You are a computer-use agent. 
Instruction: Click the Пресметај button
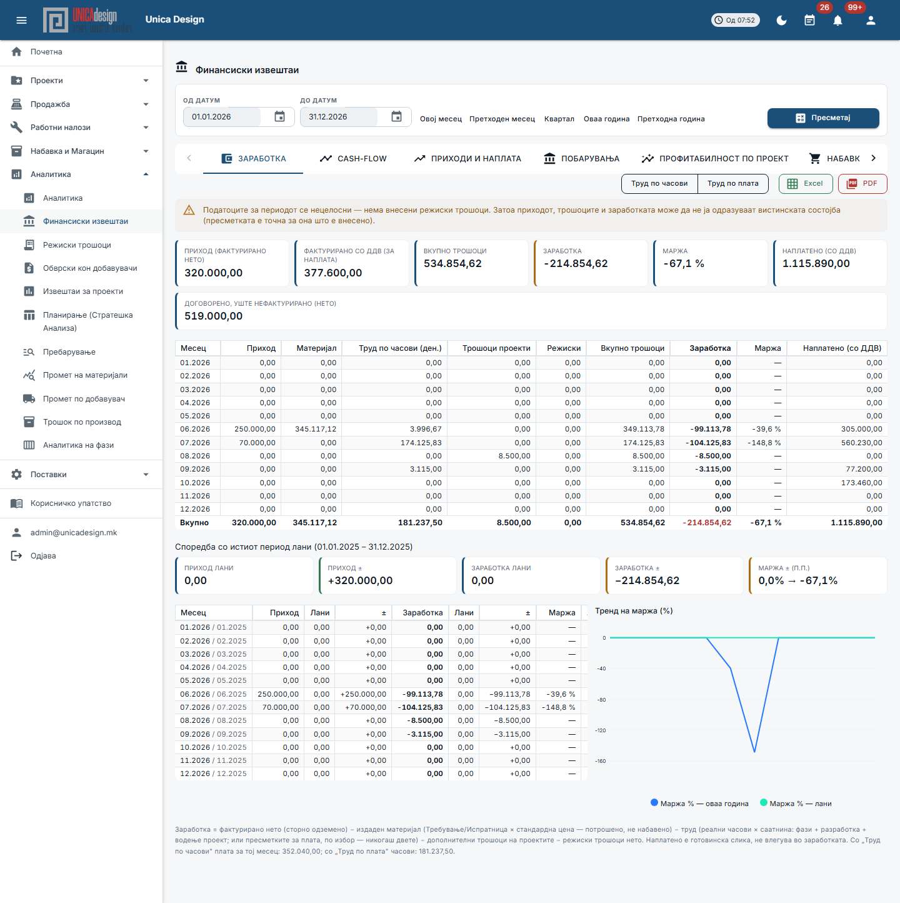point(823,118)
